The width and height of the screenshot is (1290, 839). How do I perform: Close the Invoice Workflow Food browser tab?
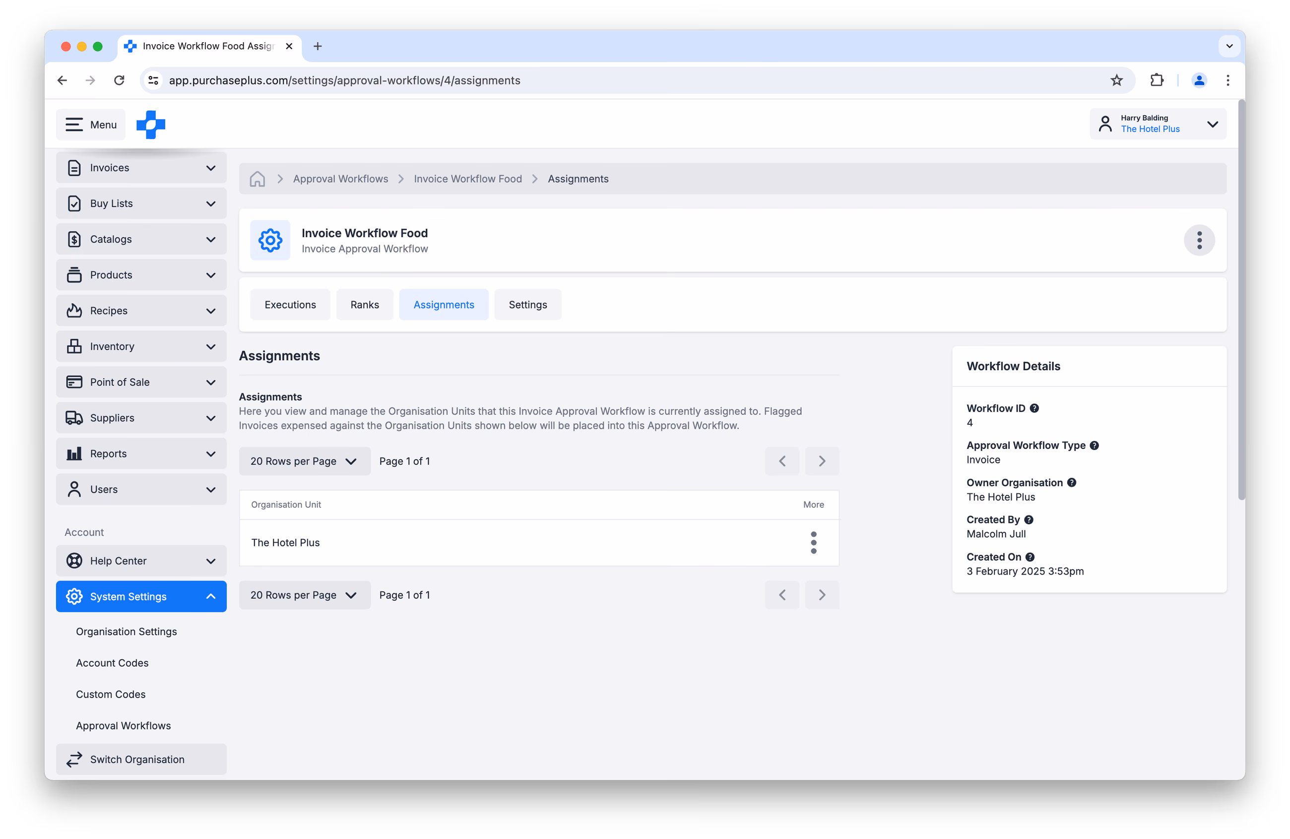(x=289, y=47)
